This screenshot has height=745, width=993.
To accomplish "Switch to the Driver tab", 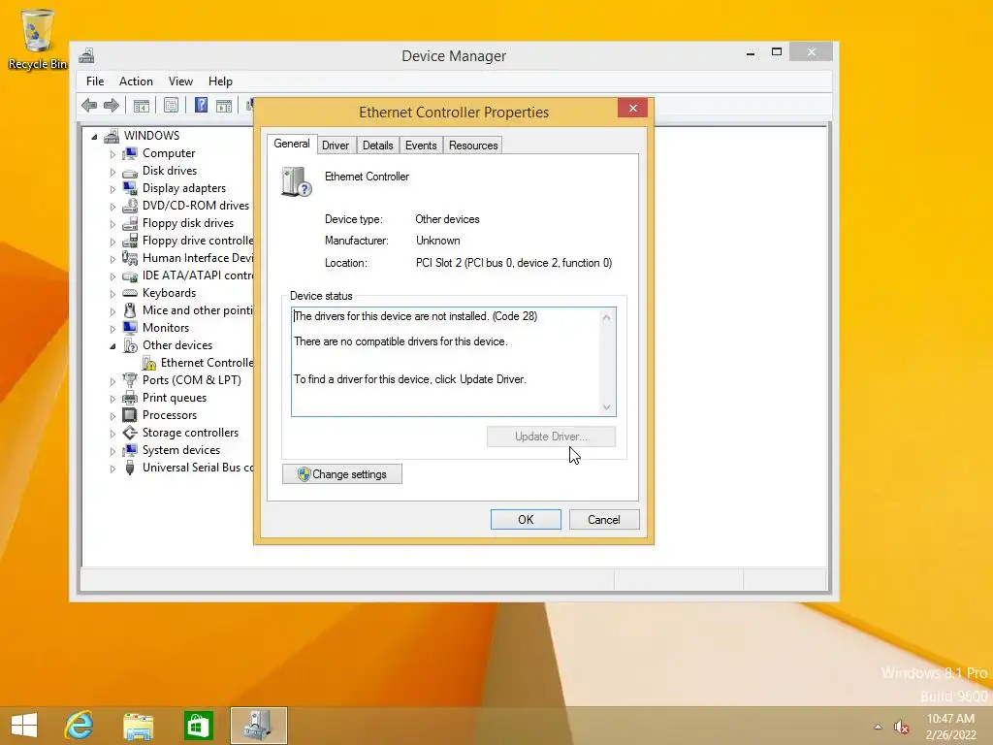I will [335, 146].
